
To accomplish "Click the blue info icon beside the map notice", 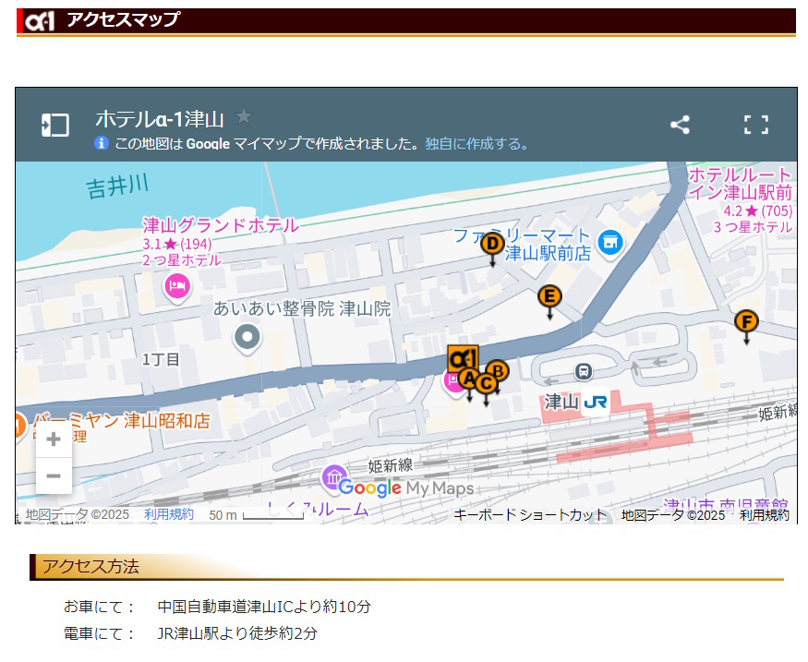I will [x=102, y=143].
